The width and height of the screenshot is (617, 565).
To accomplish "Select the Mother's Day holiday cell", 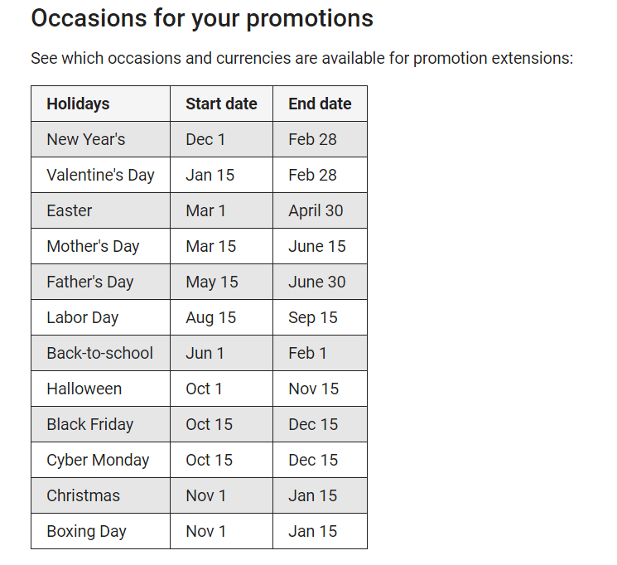I will point(93,246).
